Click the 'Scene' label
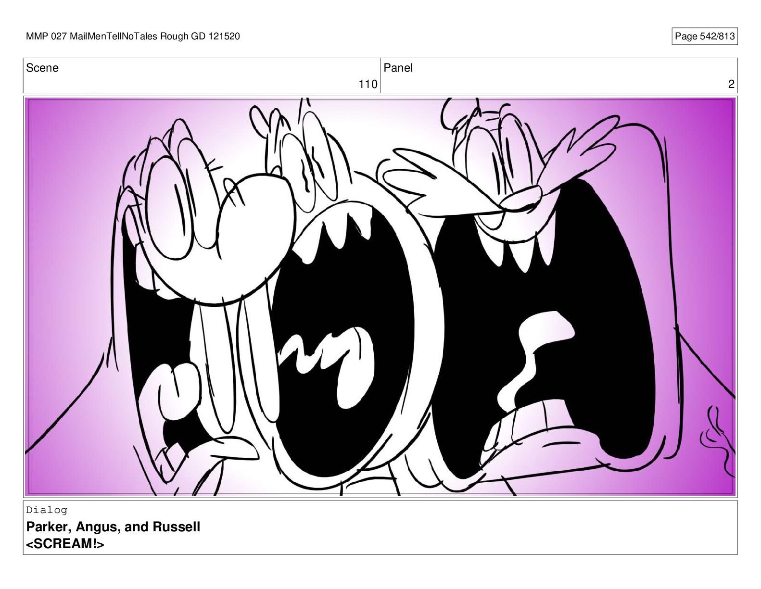 [42, 68]
